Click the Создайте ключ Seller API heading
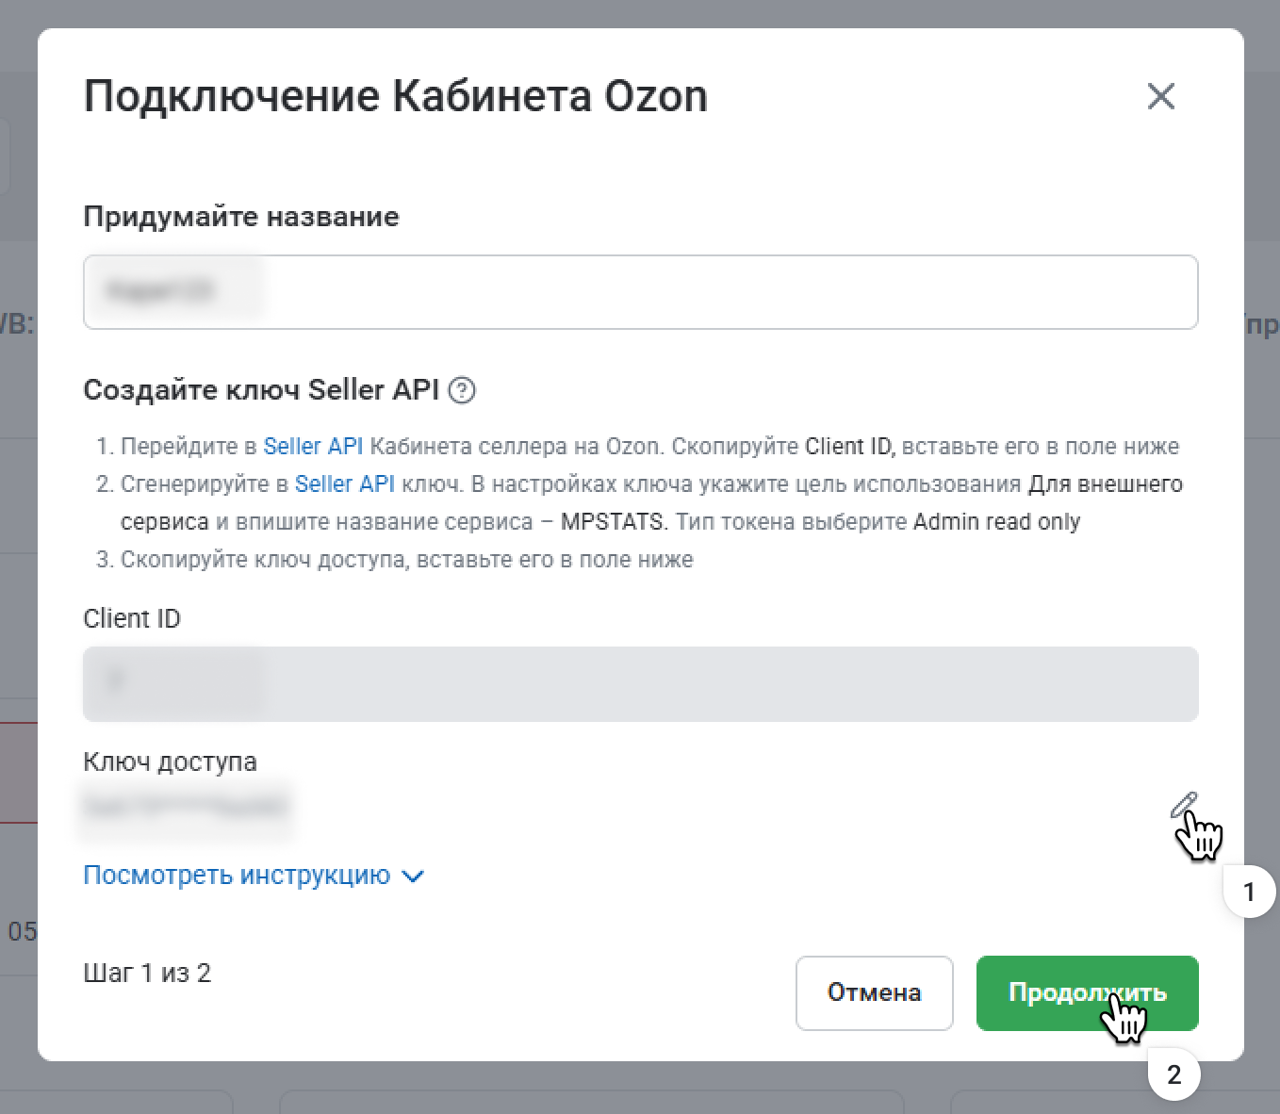1280x1114 pixels. [x=261, y=390]
